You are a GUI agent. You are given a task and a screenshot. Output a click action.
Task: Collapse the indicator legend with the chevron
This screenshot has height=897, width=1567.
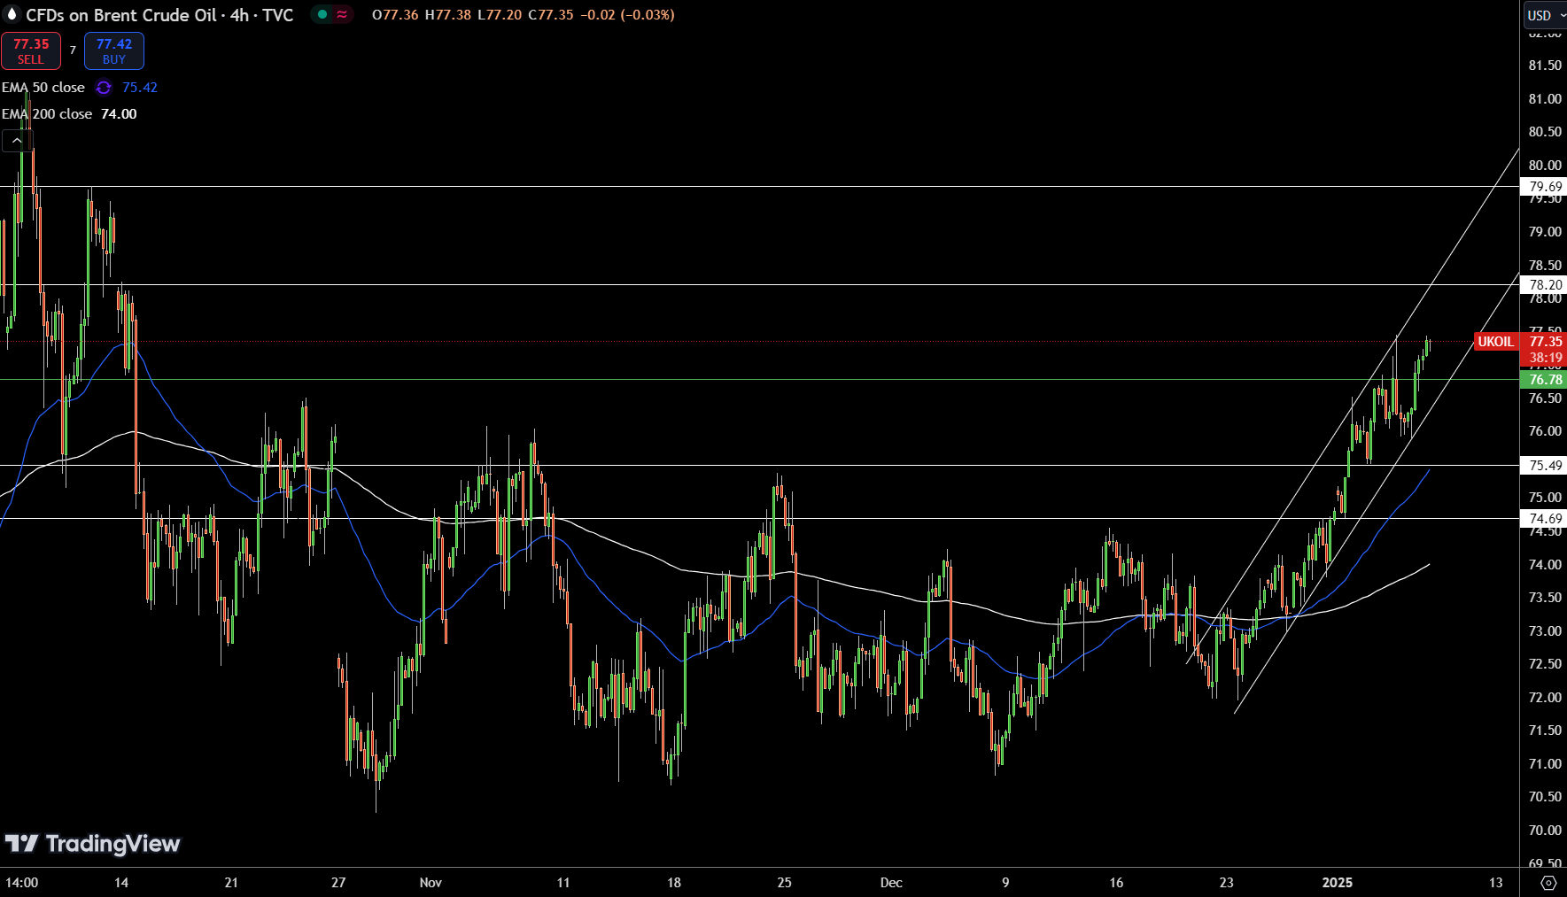pyautogui.click(x=17, y=140)
